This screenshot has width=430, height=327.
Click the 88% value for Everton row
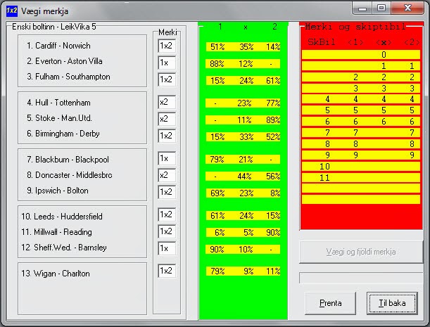click(x=217, y=64)
